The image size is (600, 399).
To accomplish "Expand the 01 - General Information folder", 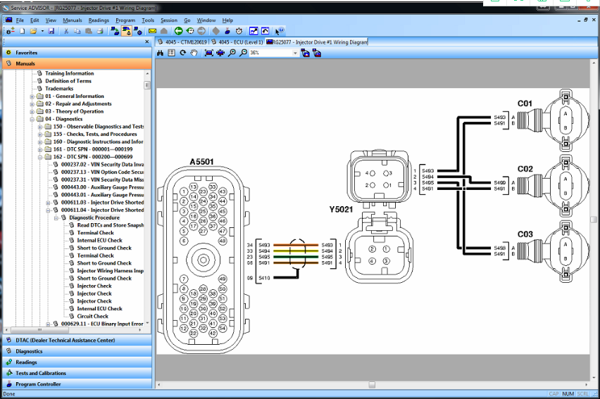I will (32, 96).
